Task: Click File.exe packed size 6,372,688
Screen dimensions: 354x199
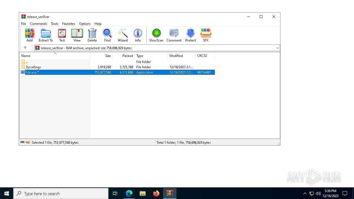Action: 126,72
